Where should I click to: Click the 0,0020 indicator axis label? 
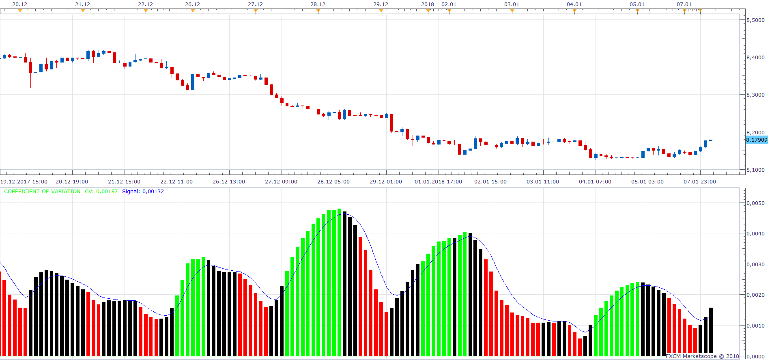click(x=755, y=295)
